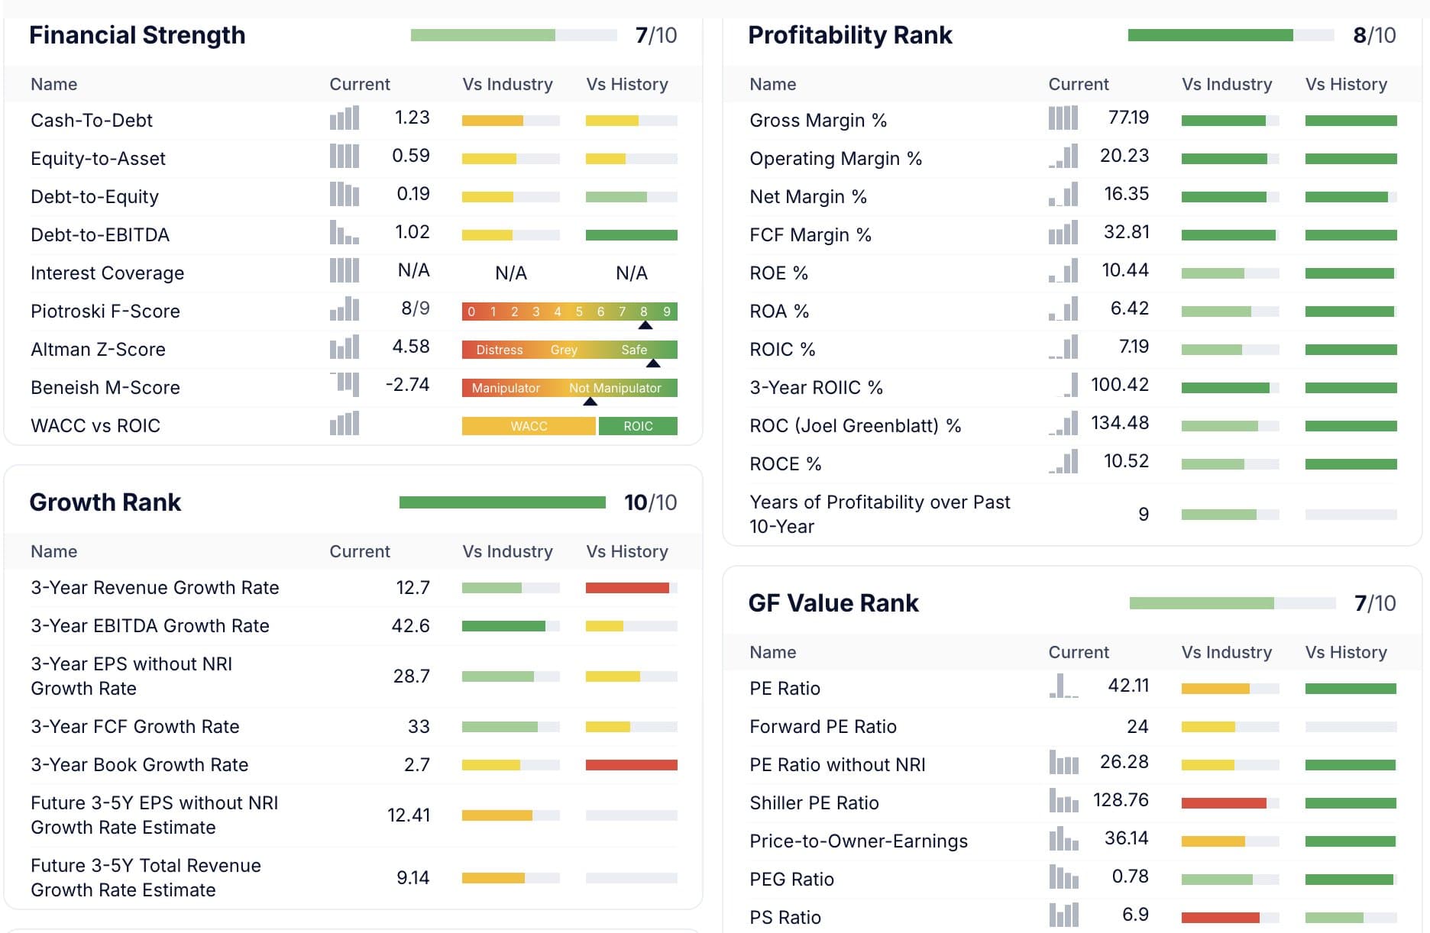Image resolution: width=1430 pixels, height=933 pixels.
Task: Click the Piotroski F-Score 0-9 color scale
Action: click(x=569, y=312)
